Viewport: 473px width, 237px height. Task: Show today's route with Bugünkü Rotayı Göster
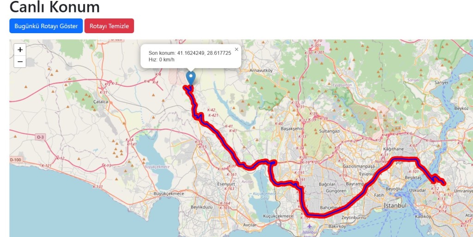(46, 26)
